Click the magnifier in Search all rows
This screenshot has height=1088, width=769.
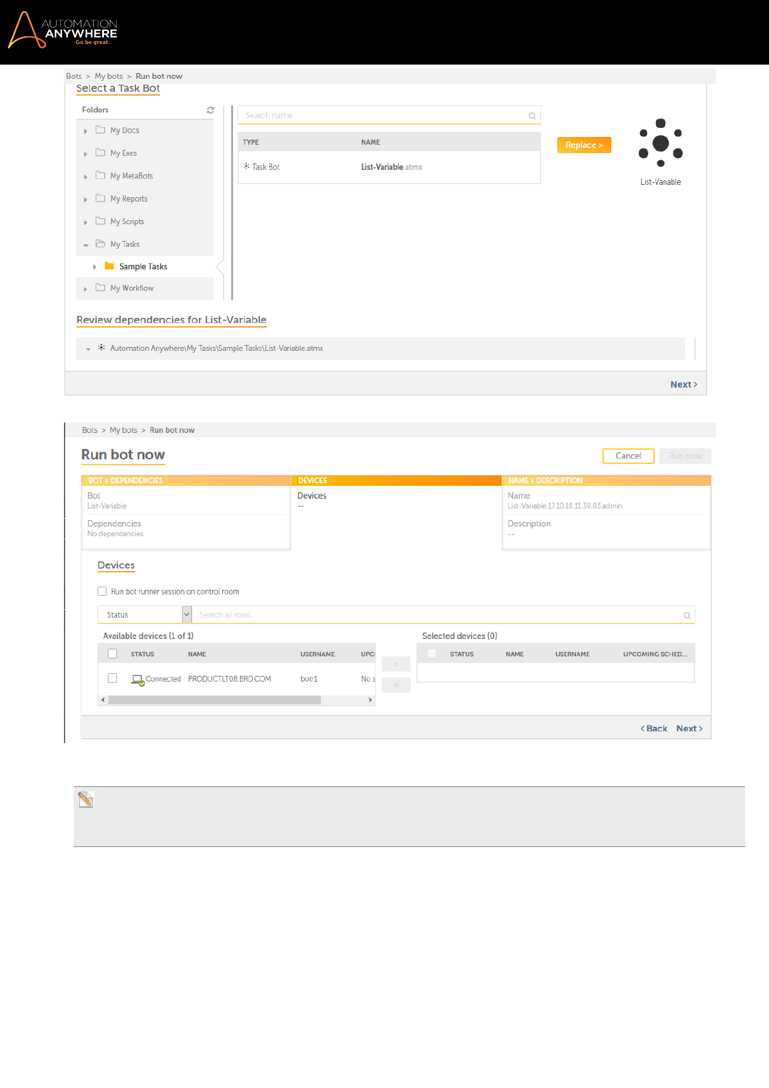[x=687, y=615]
